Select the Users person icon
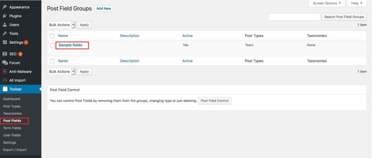 pos(4,25)
